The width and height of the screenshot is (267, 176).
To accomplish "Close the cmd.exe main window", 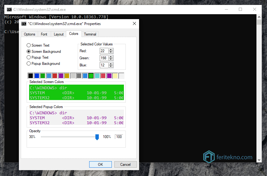I will click(x=254, y=10).
